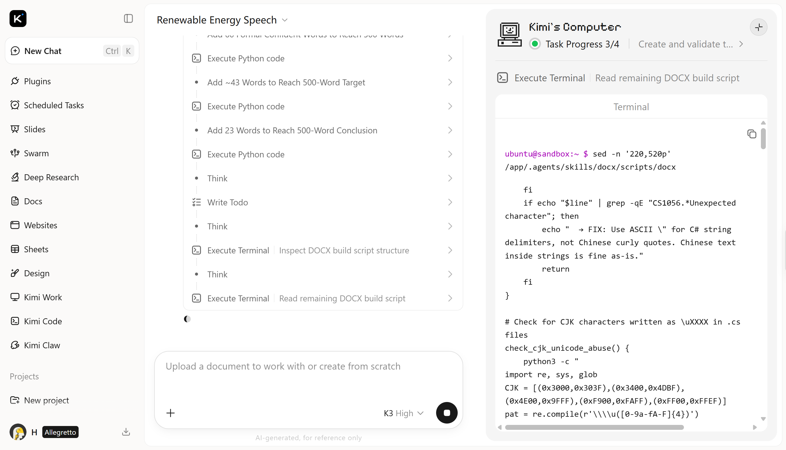The image size is (786, 450).
Task: Open Scheduled Tasks in sidebar
Action: pos(72,105)
